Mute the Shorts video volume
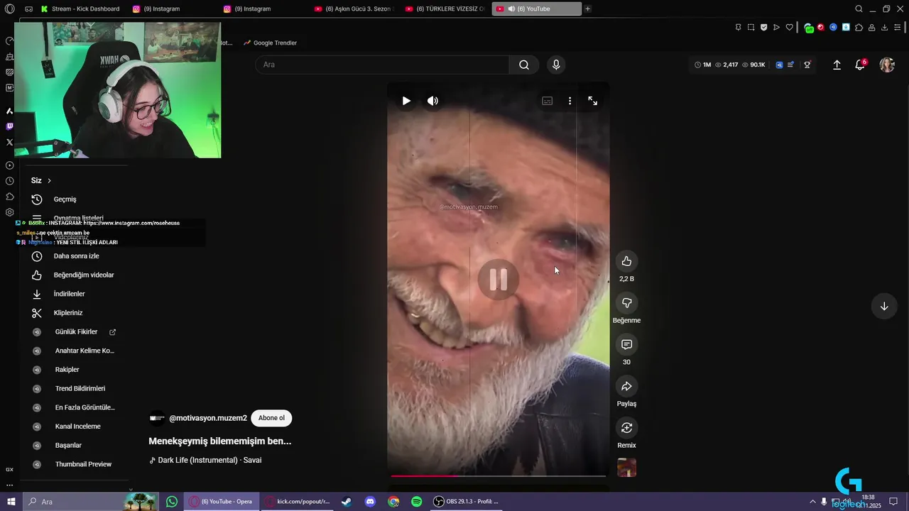This screenshot has height=511, width=909. [432, 101]
